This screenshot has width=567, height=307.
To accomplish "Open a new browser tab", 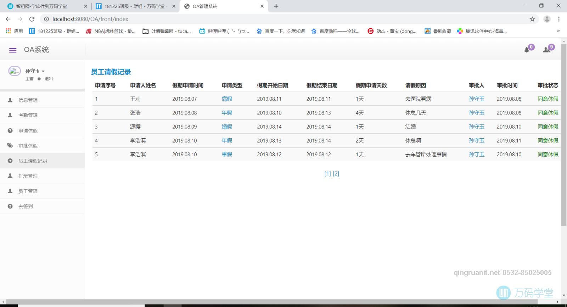I will click(x=276, y=6).
